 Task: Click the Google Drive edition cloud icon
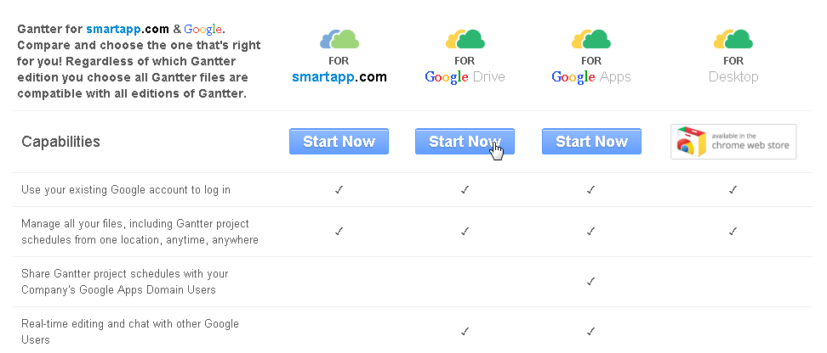(x=465, y=38)
